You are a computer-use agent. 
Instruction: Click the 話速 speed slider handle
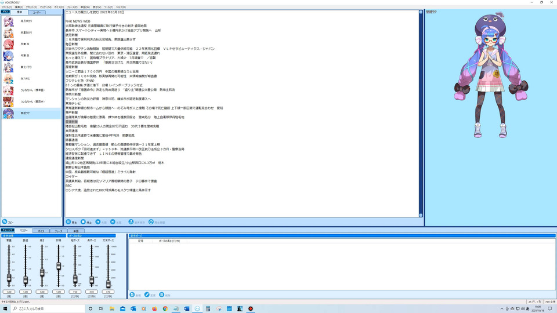[26, 281]
